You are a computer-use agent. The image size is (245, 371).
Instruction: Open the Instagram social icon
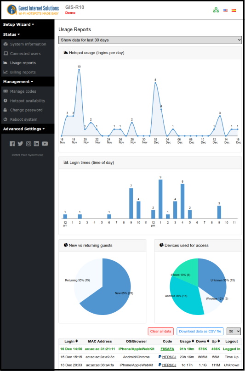28,143
